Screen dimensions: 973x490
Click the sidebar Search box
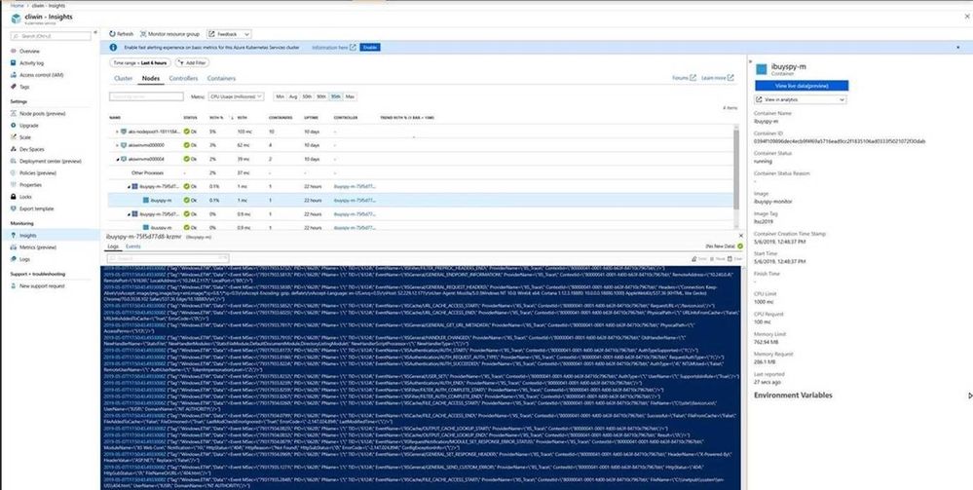pyautogui.click(x=50, y=36)
